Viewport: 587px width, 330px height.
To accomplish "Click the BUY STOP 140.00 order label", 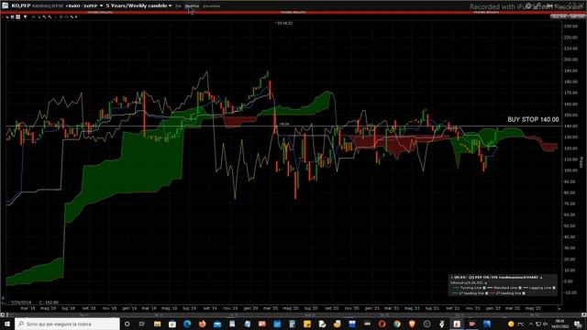I will tap(533, 119).
